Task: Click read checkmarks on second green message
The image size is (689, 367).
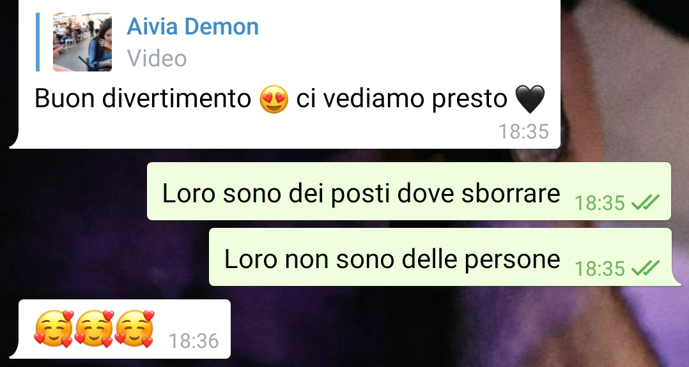Action: pos(645,268)
